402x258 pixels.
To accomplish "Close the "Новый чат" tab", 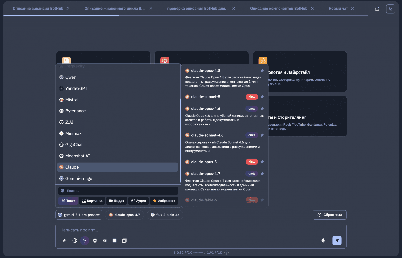I will click(353, 9).
